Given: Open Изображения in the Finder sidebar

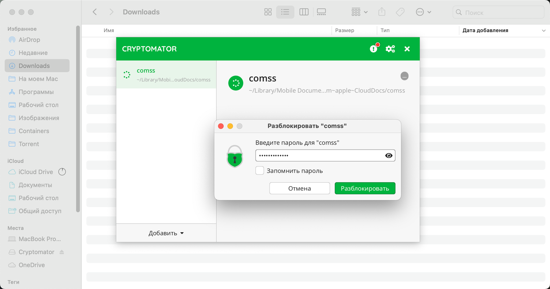Looking at the screenshot, I should pos(37,118).
